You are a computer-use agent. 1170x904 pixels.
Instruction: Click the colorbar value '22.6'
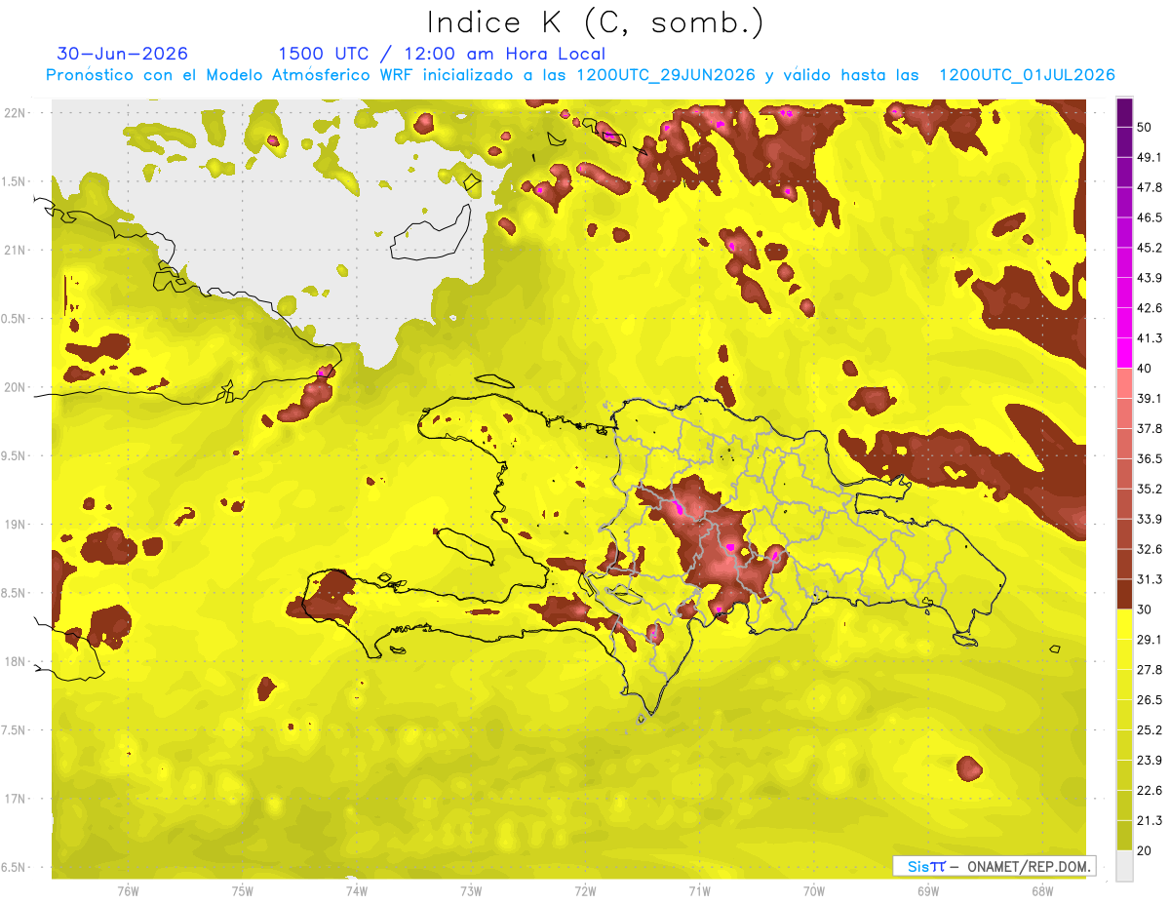[1150, 790]
